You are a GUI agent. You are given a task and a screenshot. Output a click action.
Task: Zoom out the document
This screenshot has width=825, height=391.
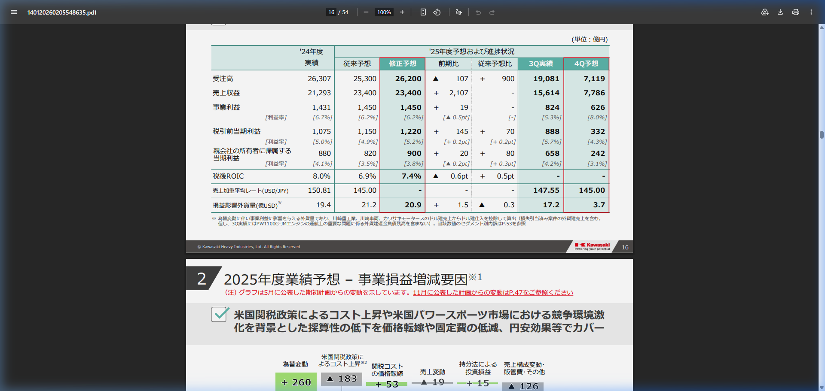click(366, 12)
